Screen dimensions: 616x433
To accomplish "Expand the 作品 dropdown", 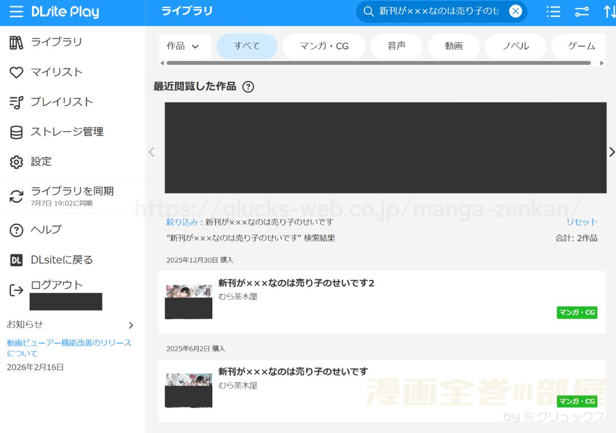I will 184,46.
